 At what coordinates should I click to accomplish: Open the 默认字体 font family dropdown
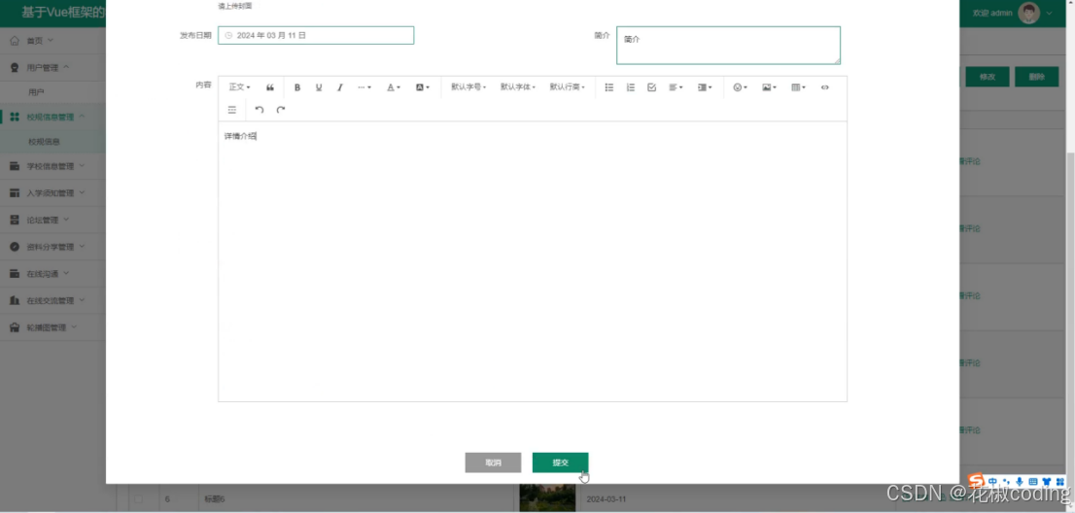[518, 87]
